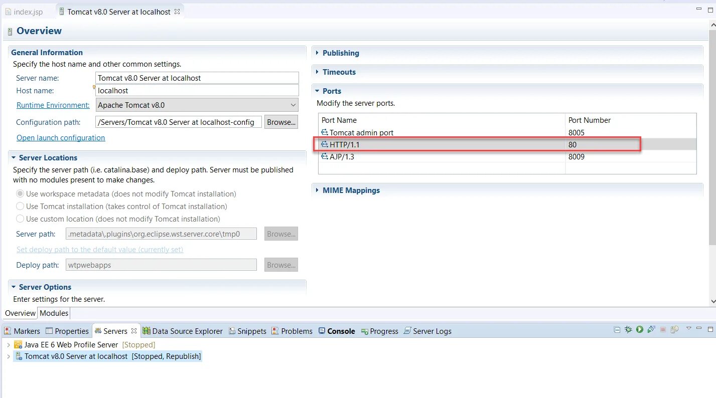716x398 pixels.
Task: Switch to the Modules tab
Action: (x=54, y=313)
